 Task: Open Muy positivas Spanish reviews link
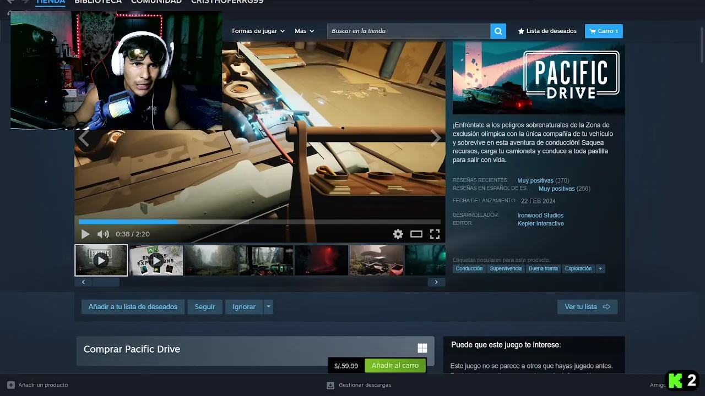point(556,189)
